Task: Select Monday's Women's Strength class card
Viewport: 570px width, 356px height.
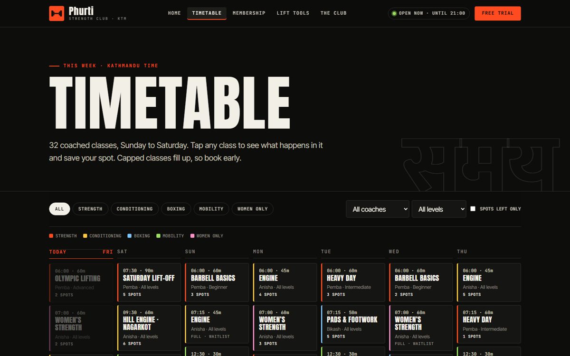Action: 285,328
